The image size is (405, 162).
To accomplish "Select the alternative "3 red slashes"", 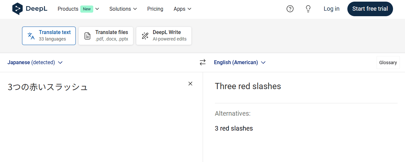I will [x=234, y=128].
